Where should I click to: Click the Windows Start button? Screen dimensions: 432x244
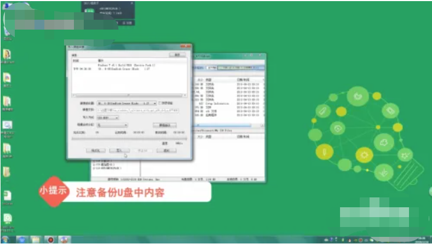(5, 240)
